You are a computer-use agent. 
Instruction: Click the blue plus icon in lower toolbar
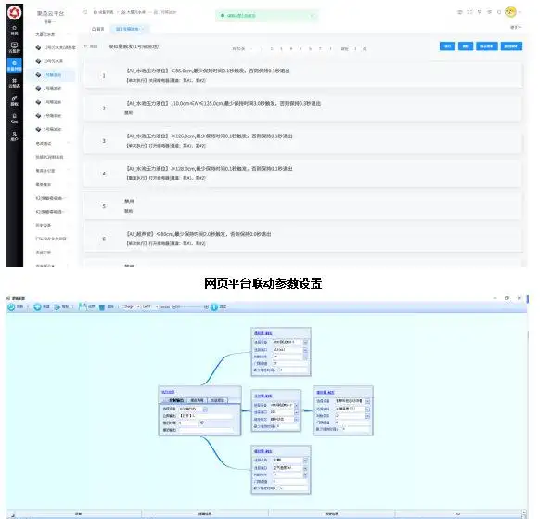(x=37, y=307)
